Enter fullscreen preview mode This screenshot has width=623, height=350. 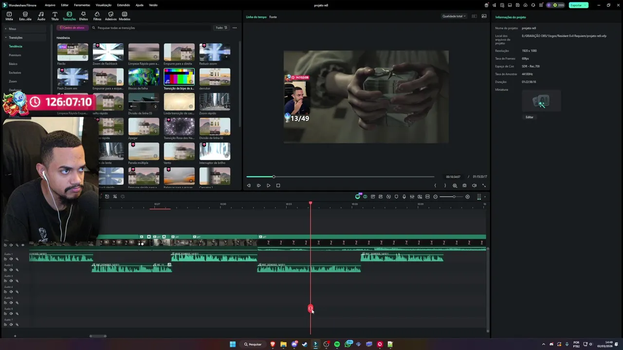(484, 185)
